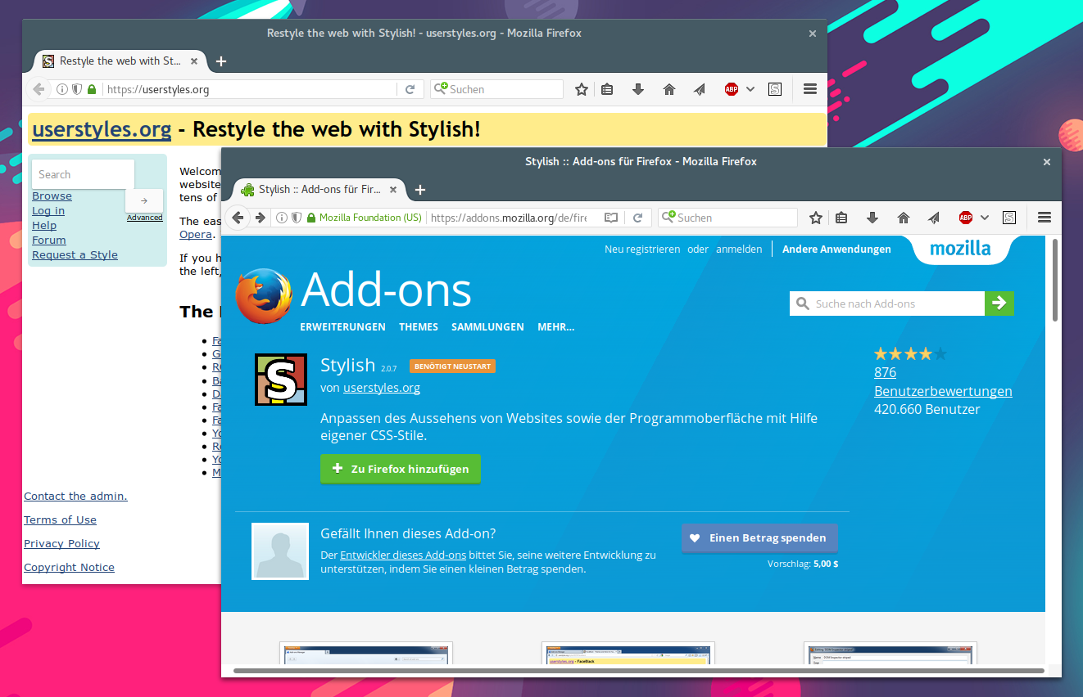Image resolution: width=1083 pixels, height=697 pixels.
Task: Open the 'Terms of Use' link
Action: (60, 519)
